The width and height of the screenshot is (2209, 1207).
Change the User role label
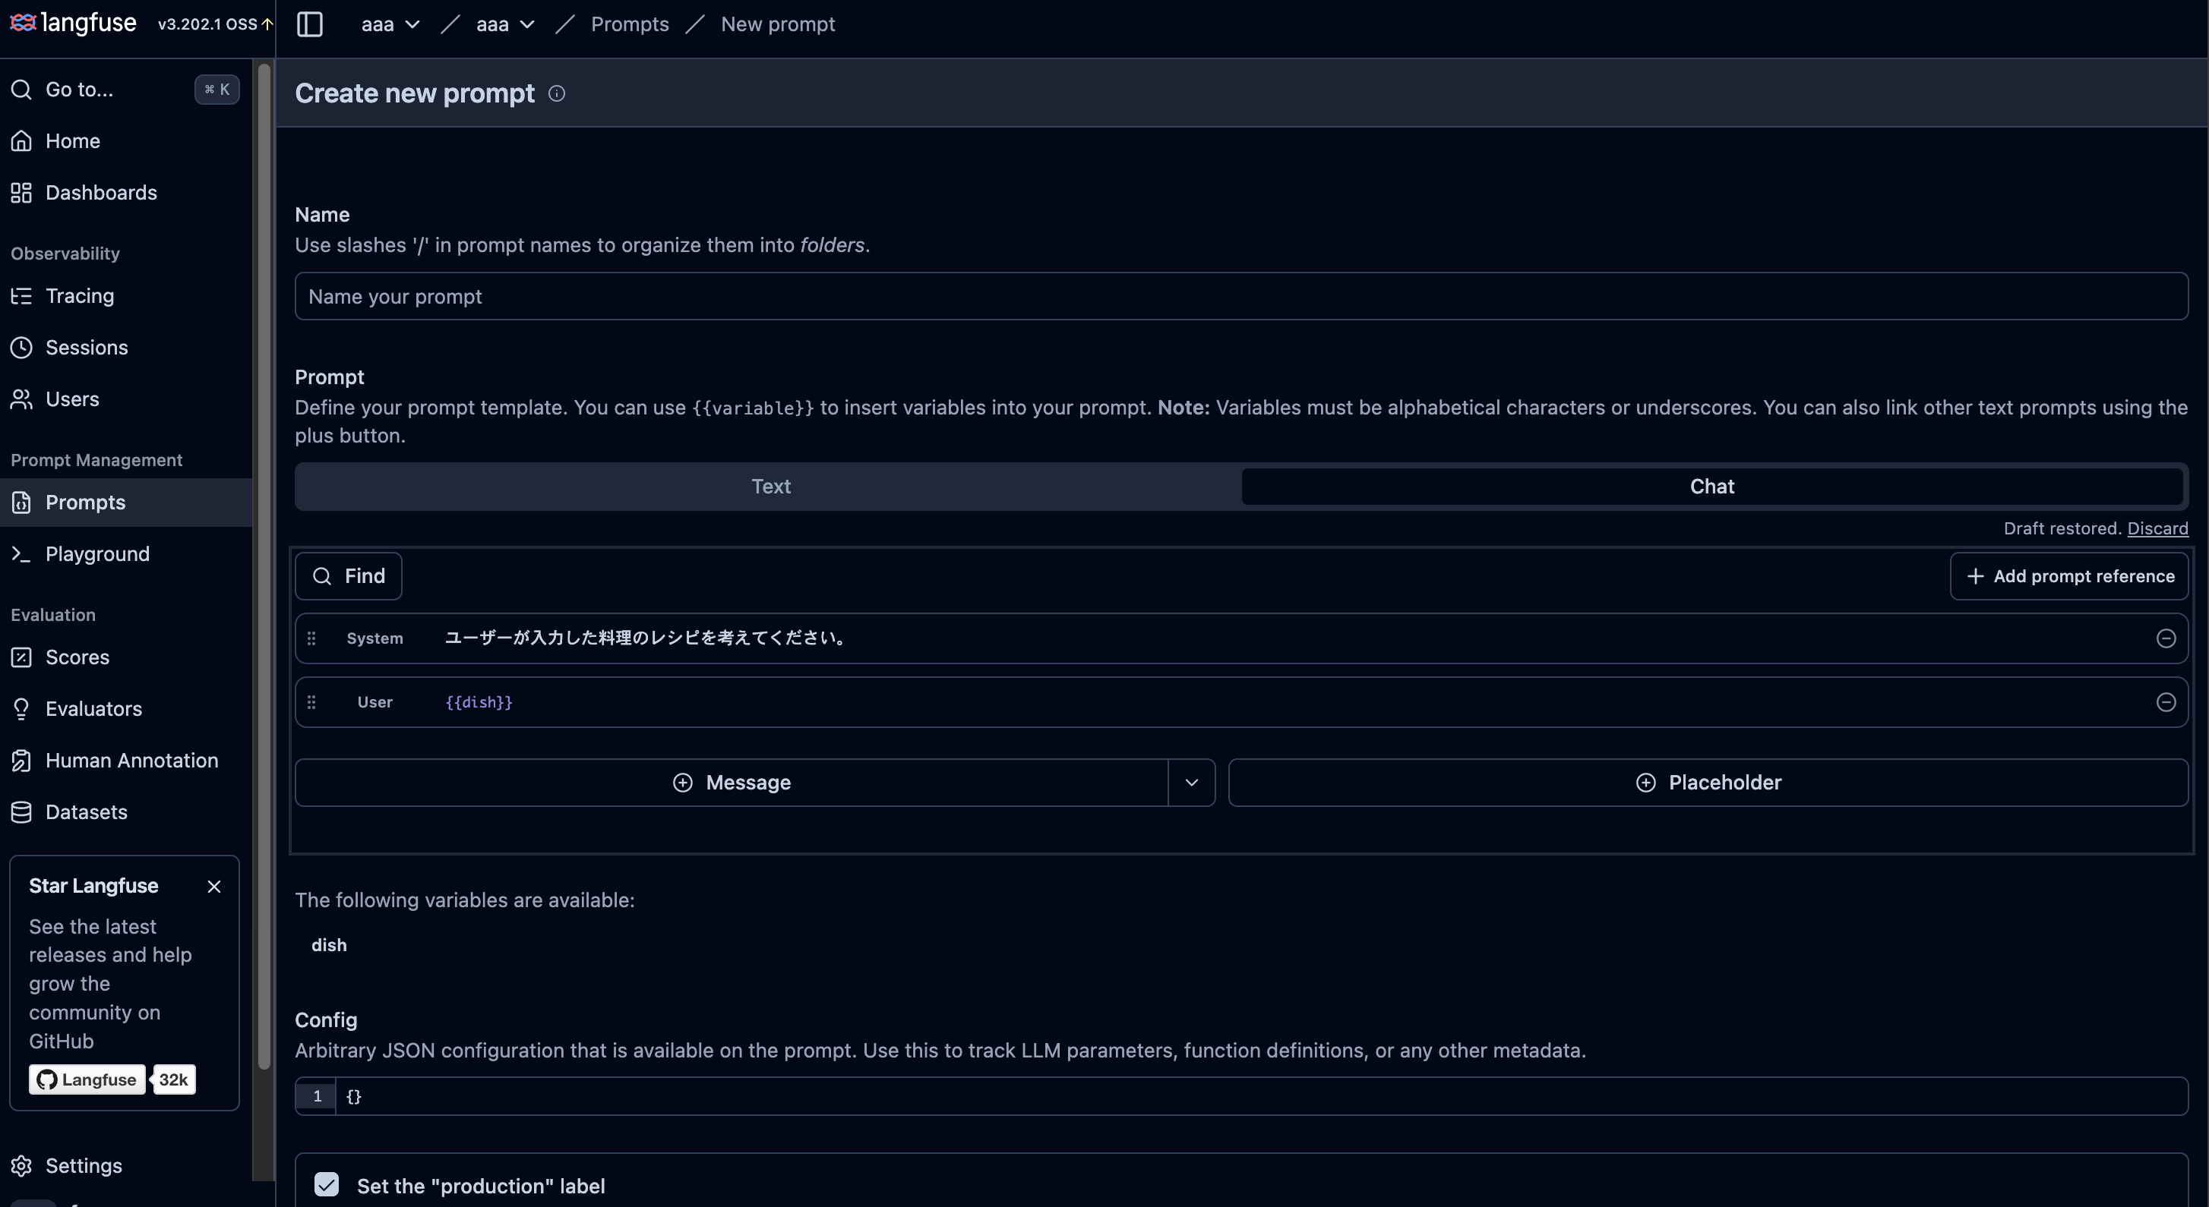coord(374,703)
